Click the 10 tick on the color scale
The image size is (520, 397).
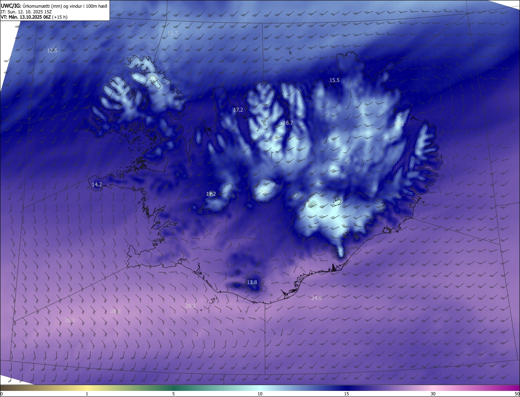coord(260,394)
